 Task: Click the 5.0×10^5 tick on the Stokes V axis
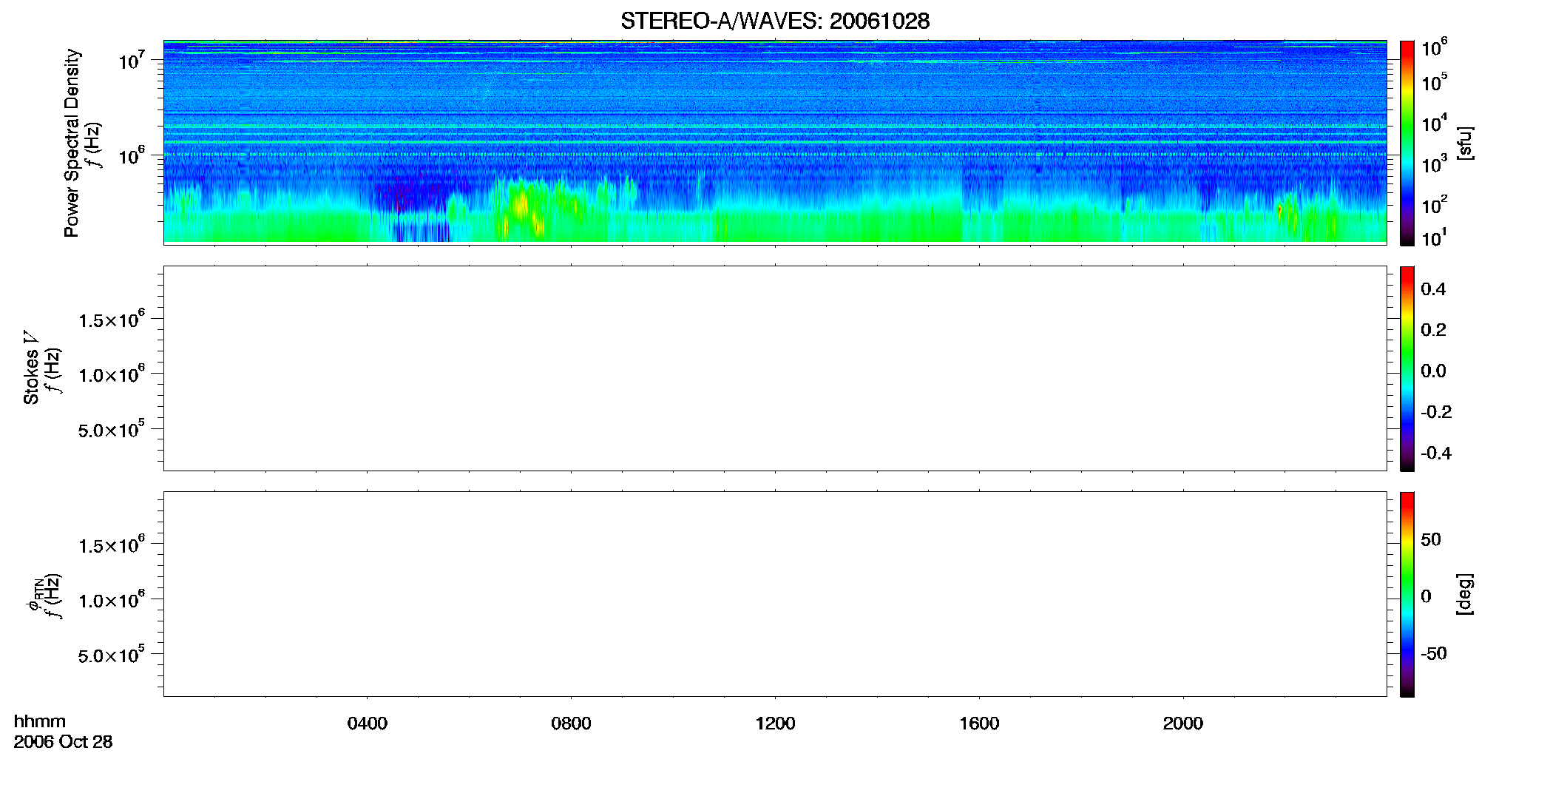coord(112,429)
